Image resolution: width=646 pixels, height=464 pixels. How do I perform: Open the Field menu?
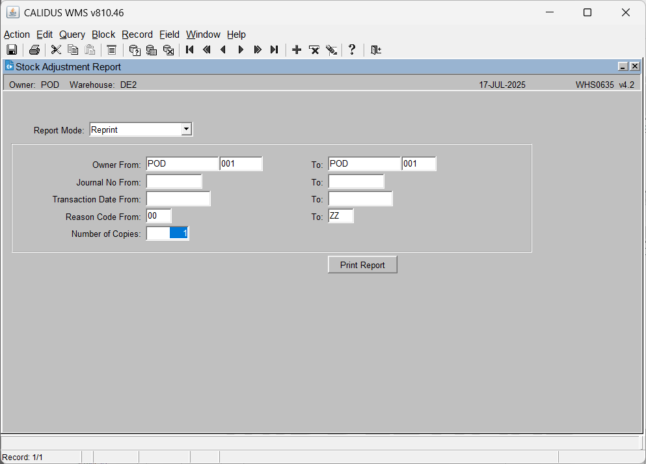[x=169, y=34]
